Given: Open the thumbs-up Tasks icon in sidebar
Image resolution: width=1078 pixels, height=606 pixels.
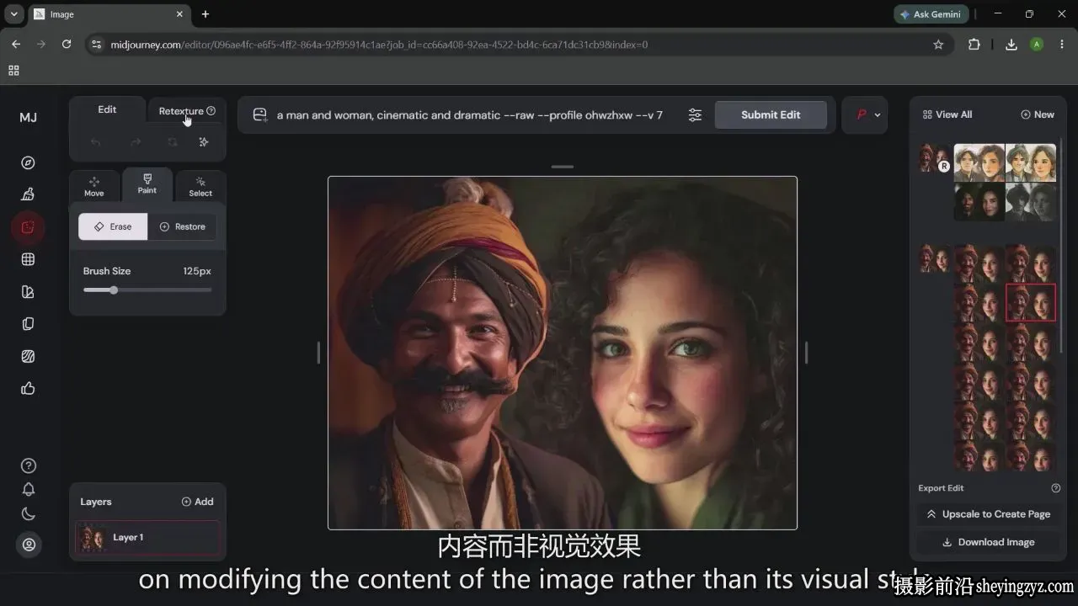Looking at the screenshot, I should [x=28, y=388].
